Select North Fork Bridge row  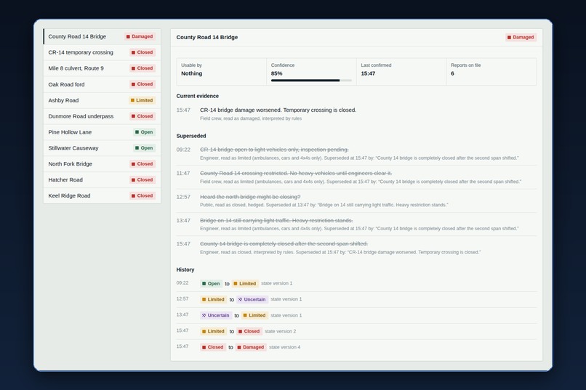[x=102, y=164]
